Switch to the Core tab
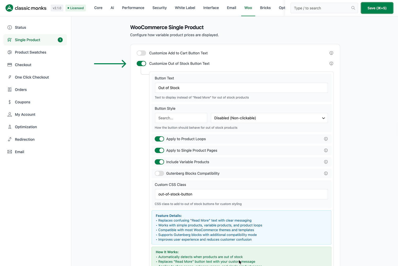The width and height of the screenshot is (398, 266). pyautogui.click(x=98, y=8)
